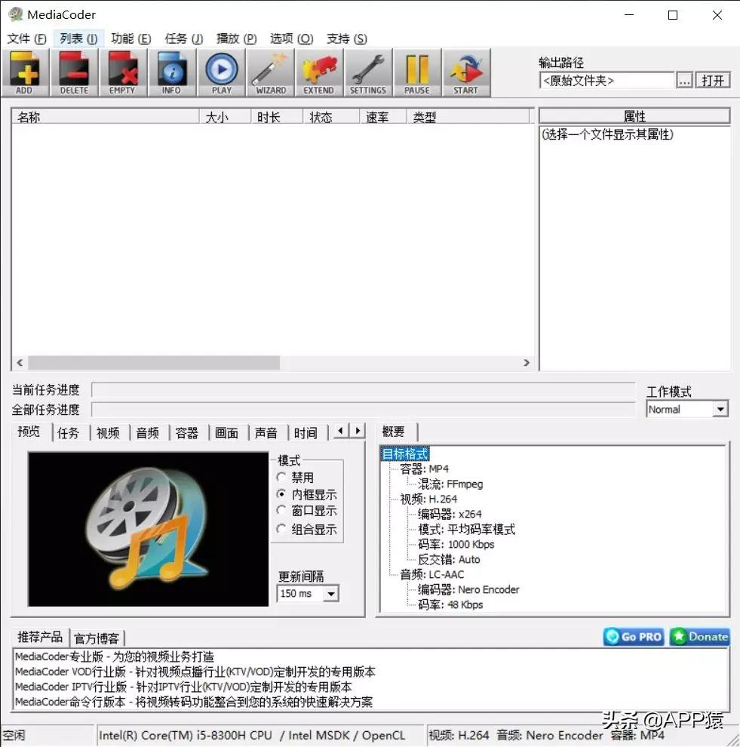
Task: Click the 属性 panel header
Action: (x=634, y=115)
